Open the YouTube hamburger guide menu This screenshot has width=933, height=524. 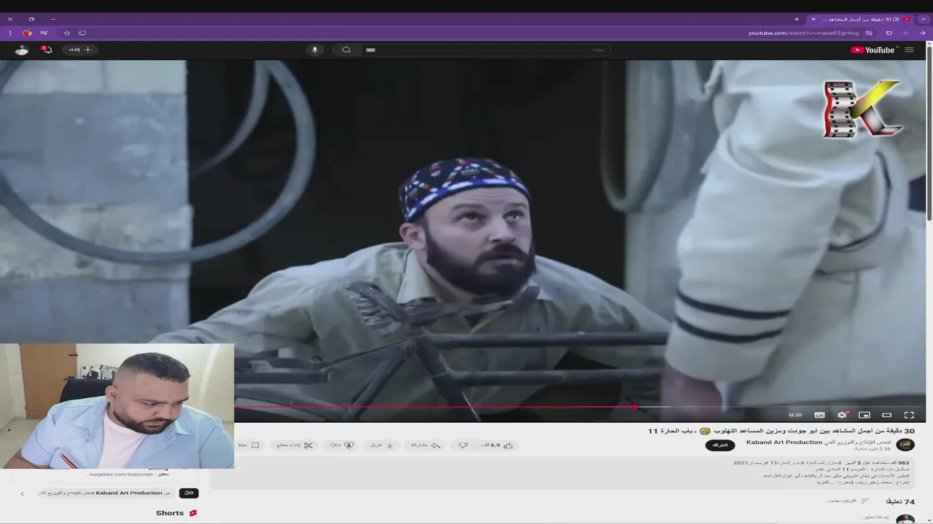tap(909, 50)
